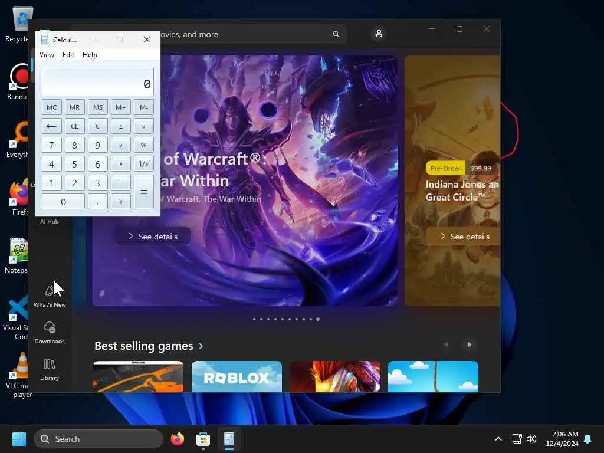
Task: Click the divide key in Calculator
Action: tap(120, 145)
